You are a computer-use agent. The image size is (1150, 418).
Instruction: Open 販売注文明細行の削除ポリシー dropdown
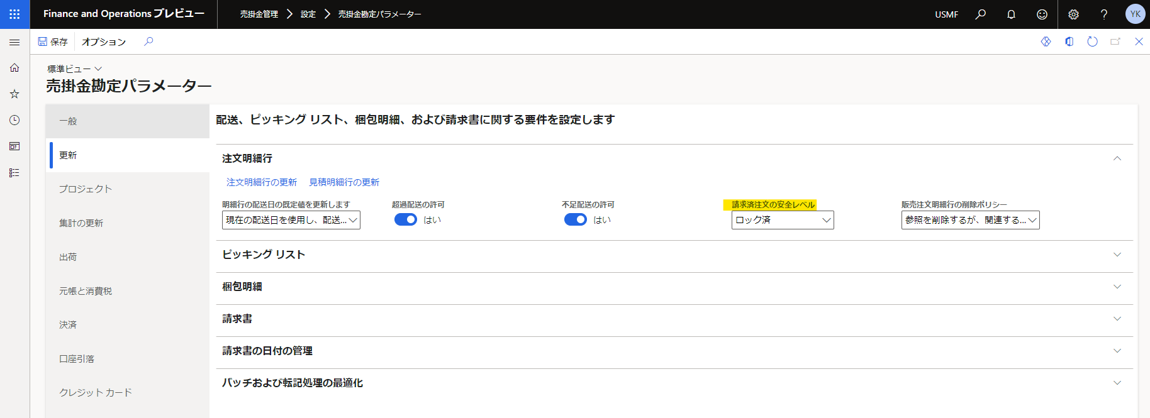click(969, 220)
